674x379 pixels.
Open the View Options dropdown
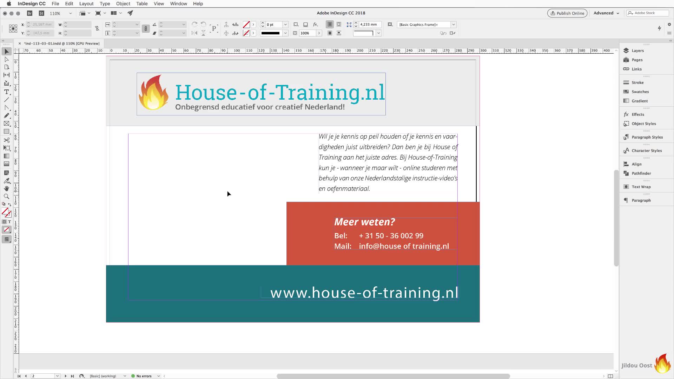tap(85, 13)
